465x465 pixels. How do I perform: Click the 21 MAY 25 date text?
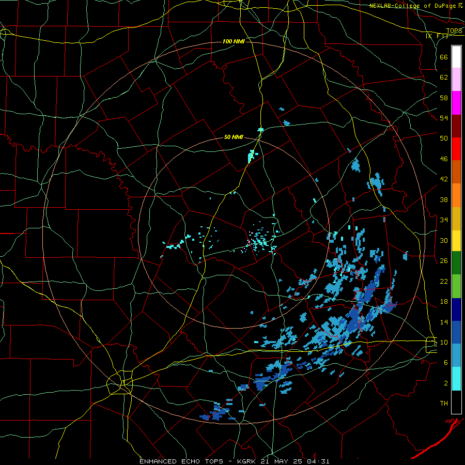pyautogui.click(x=281, y=461)
